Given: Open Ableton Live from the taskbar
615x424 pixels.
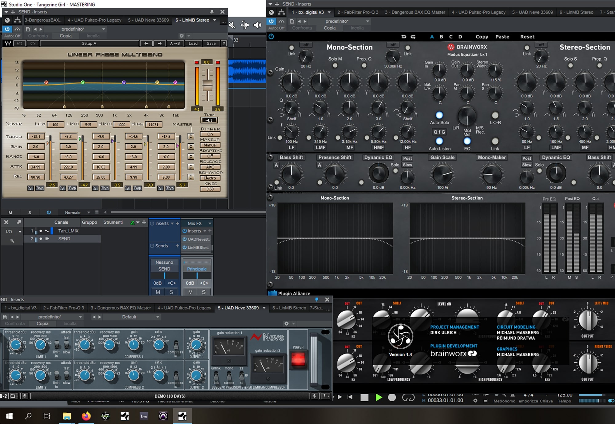Looking at the screenshot, I should click(144, 416).
